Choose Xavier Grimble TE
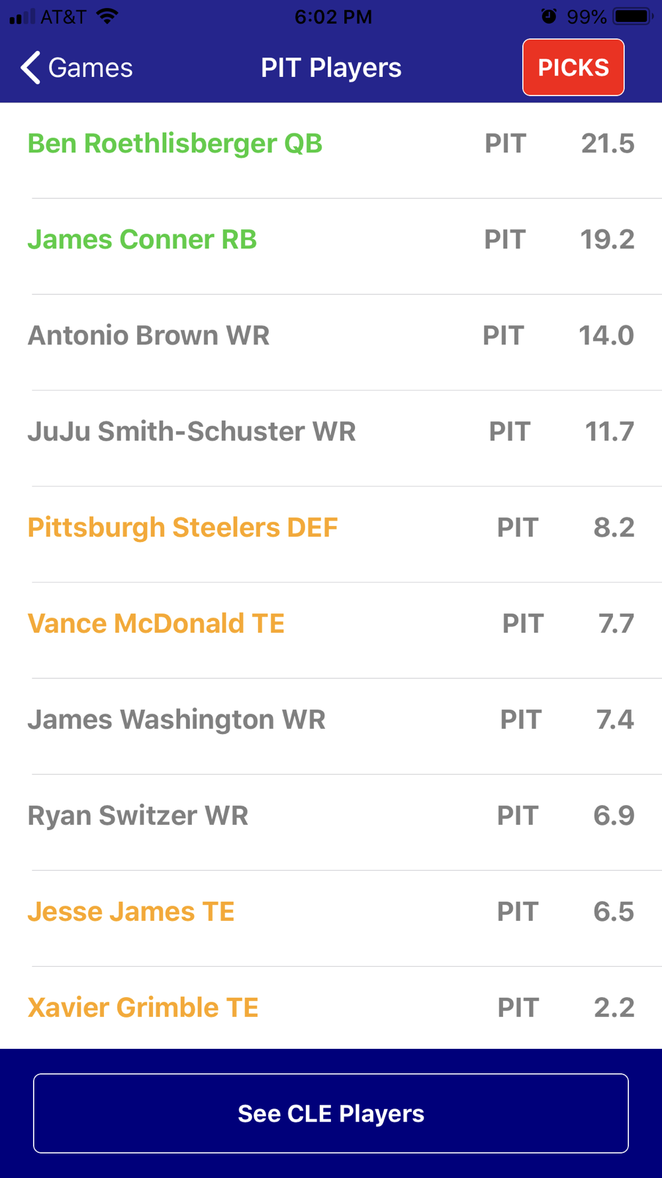The width and height of the screenshot is (662, 1178). [x=143, y=1008]
